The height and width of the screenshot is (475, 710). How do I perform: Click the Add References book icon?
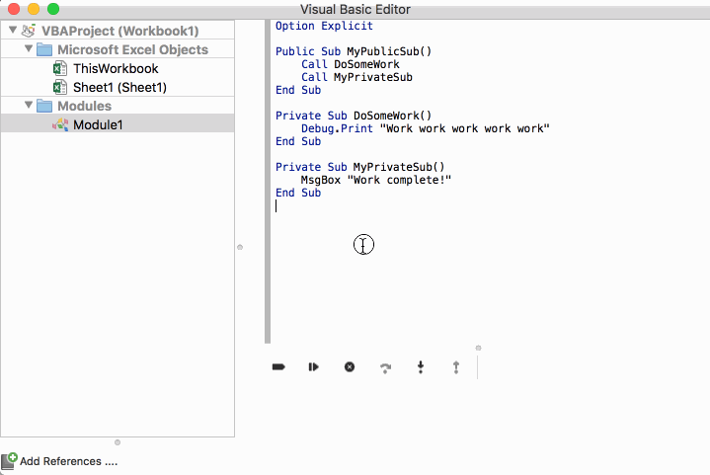(9, 461)
